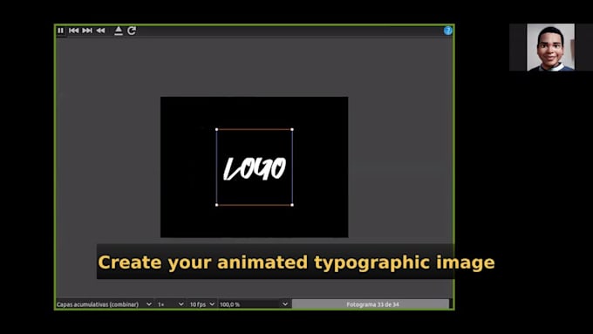Screen dimensions: 593x334
Task: Open the Capas acumulativas (combinar) dropdown
Action: [105, 304]
